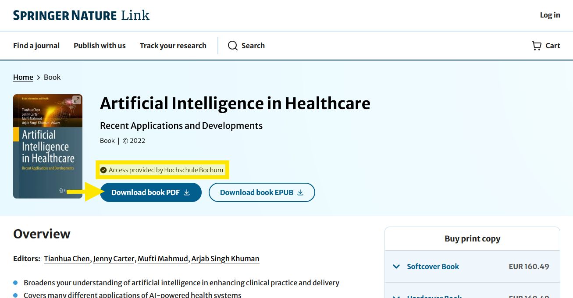Click download arrow icon in PDF button

point(187,192)
